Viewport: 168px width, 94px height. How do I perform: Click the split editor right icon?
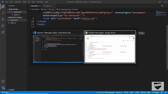click(x=162, y=6)
